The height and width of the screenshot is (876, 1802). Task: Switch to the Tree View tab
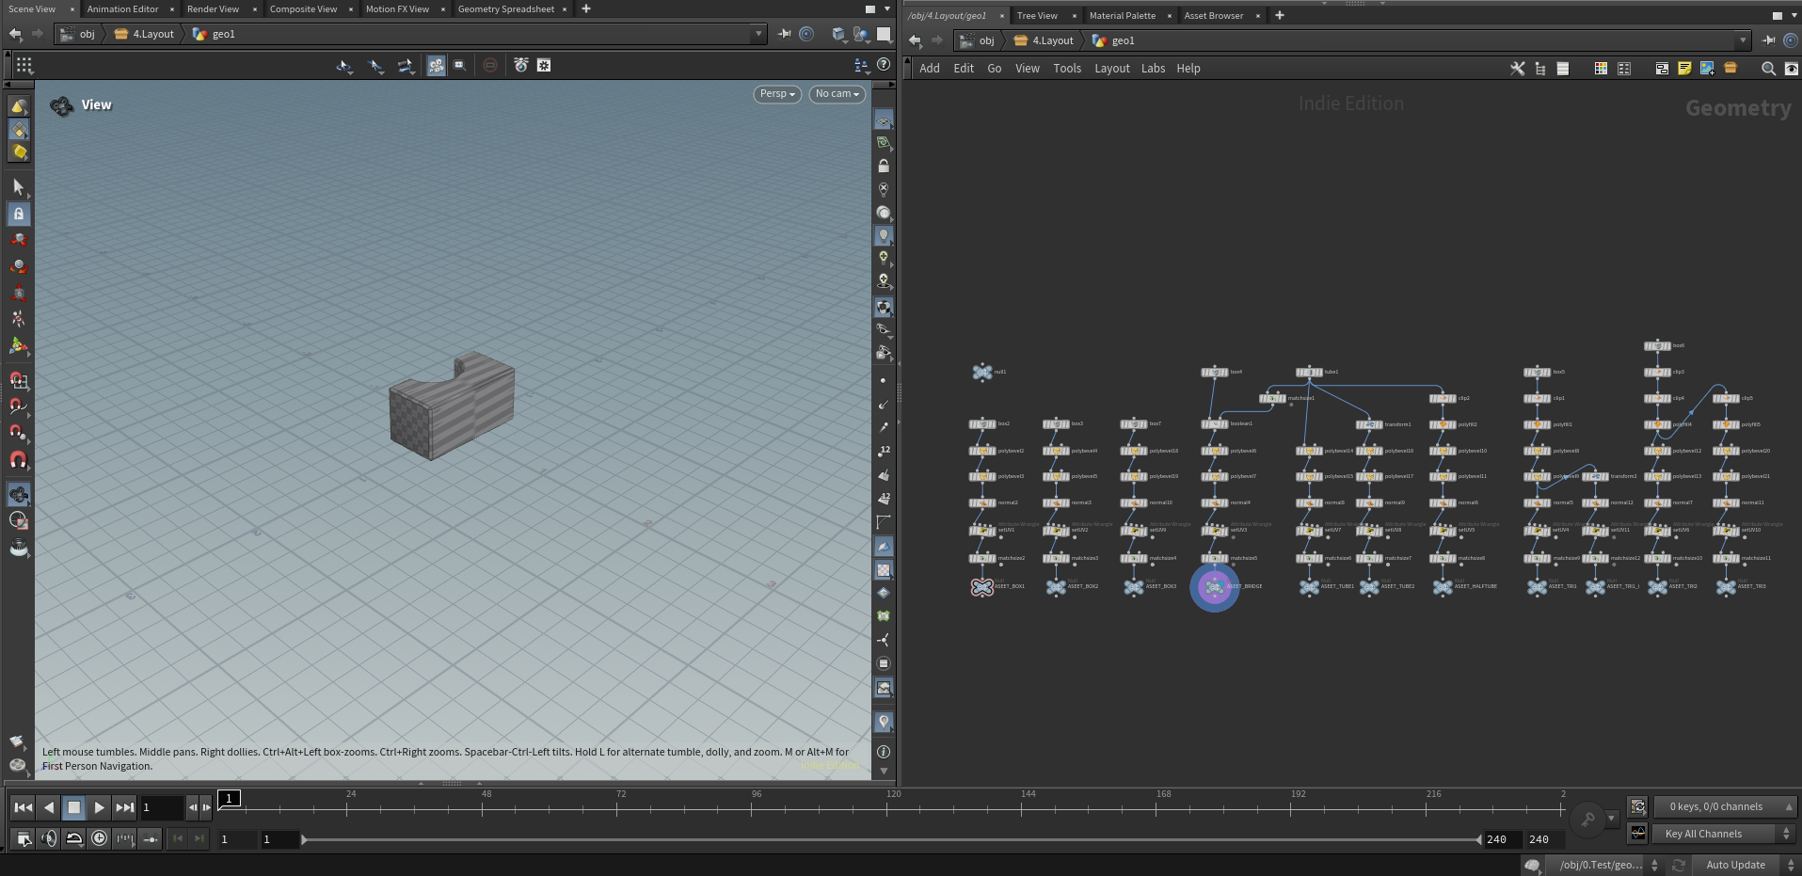tap(1037, 15)
